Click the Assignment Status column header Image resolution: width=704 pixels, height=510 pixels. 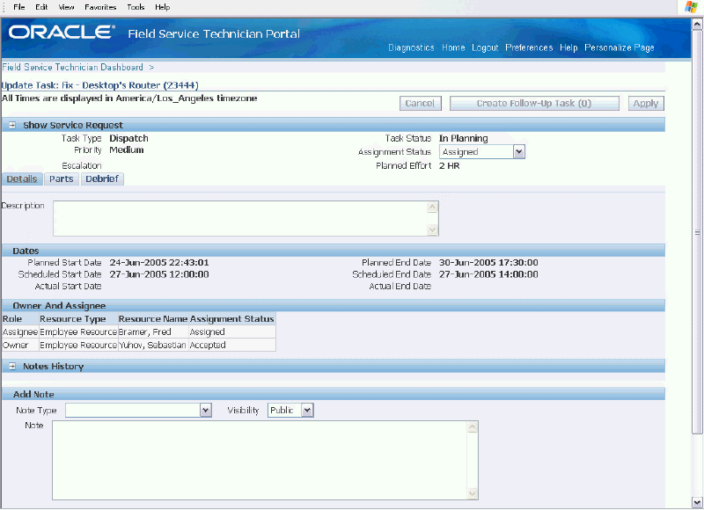coord(231,319)
